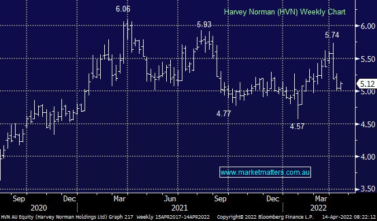The height and width of the screenshot is (221, 377).
Task: Select the 5.74 high annotation
Action: 332,35
